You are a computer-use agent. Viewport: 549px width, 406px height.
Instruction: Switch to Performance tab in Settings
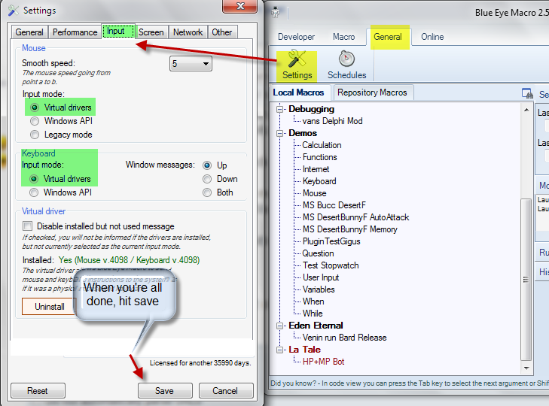[x=75, y=32]
